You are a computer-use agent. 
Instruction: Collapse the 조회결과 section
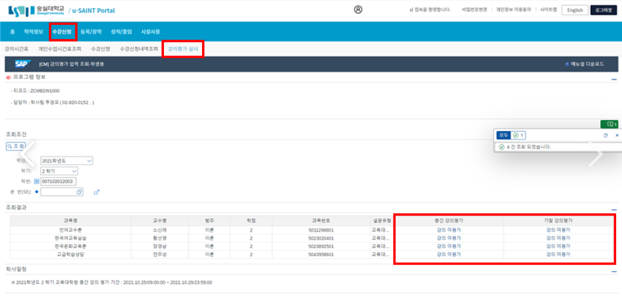coord(614,209)
